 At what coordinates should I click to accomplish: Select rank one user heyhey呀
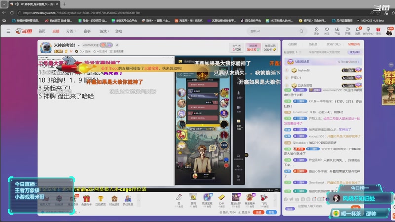pos(303,70)
